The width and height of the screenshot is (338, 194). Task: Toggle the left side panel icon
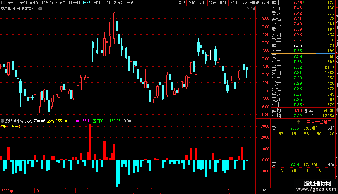3,3
